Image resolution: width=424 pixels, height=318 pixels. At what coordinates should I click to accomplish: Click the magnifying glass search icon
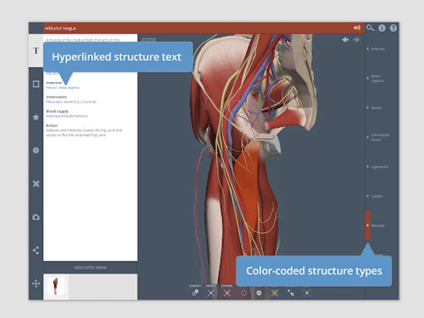tap(370, 28)
